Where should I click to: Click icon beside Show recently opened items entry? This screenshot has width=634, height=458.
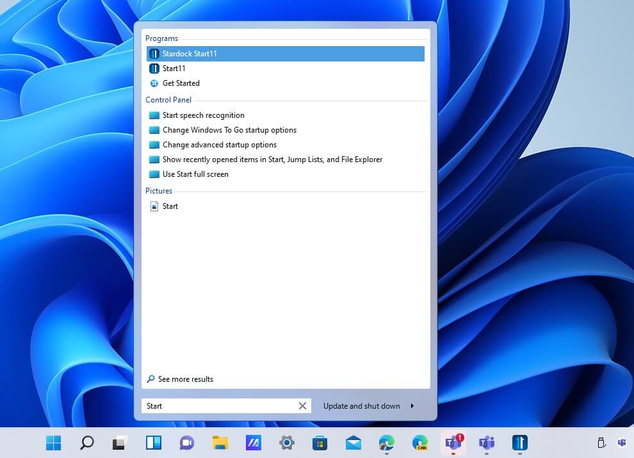pos(154,159)
